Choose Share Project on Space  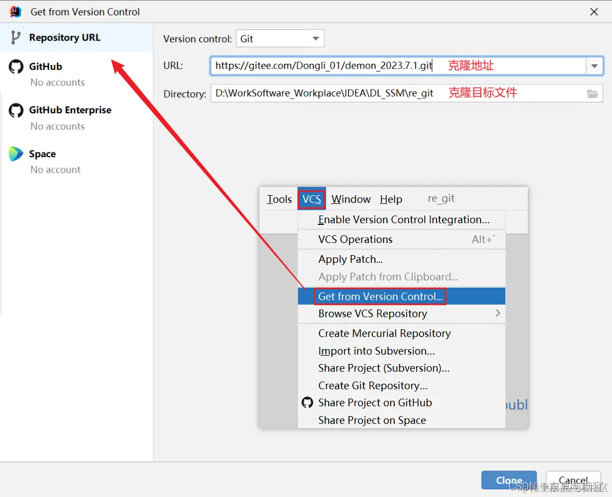[x=401, y=420]
